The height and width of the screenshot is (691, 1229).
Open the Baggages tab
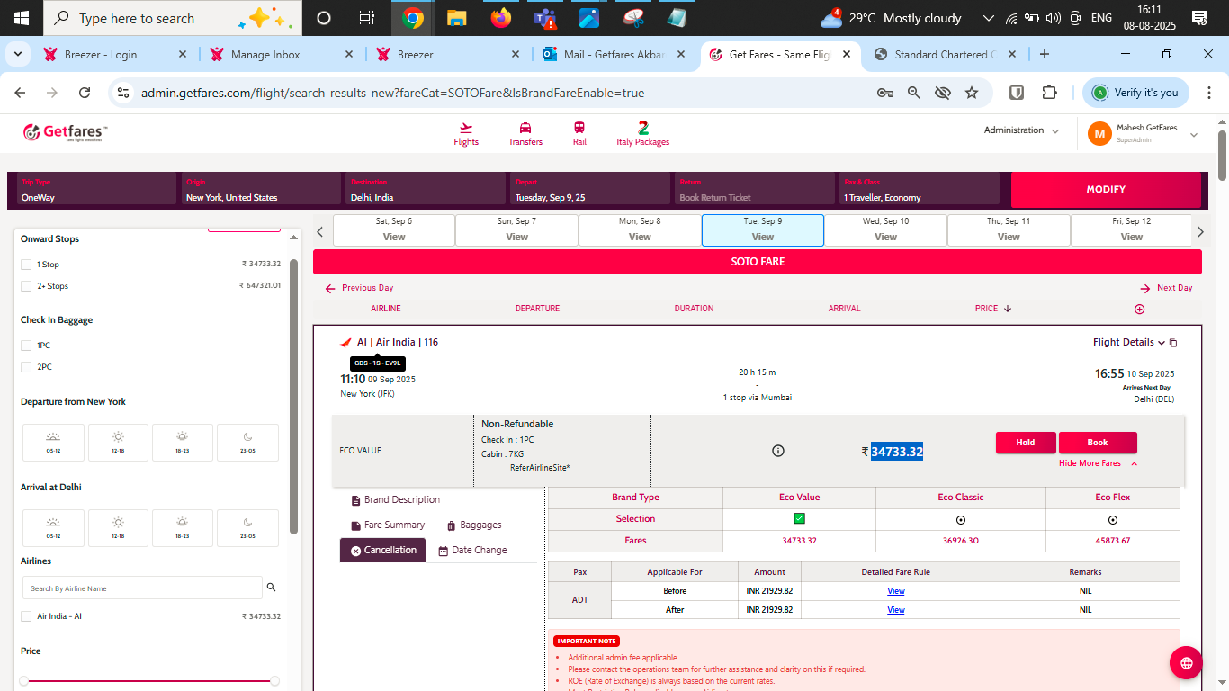(x=474, y=525)
